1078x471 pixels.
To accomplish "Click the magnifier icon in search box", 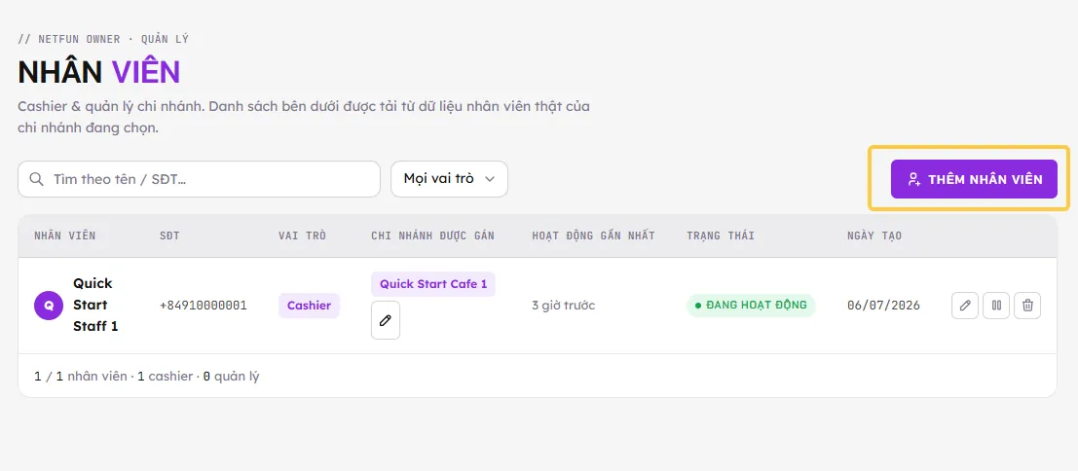I will (37, 179).
